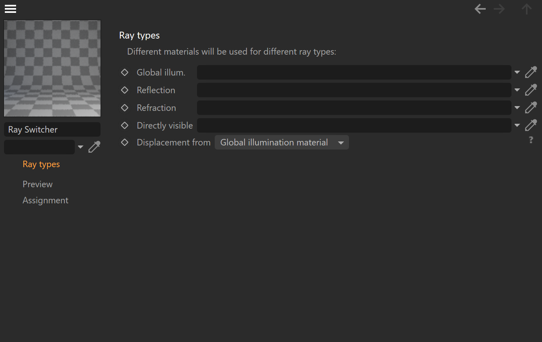The image size is (542, 342).
Task: Switch to Preview tab
Action: coord(38,184)
